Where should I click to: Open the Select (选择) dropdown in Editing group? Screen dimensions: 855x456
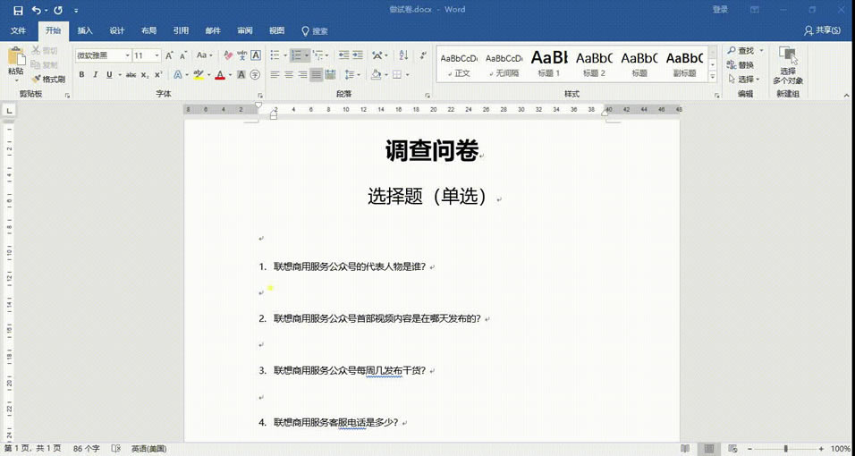tap(745, 79)
